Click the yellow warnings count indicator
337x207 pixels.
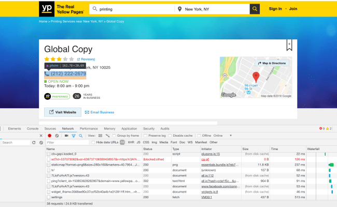pyautogui.click(x=329, y=129)
